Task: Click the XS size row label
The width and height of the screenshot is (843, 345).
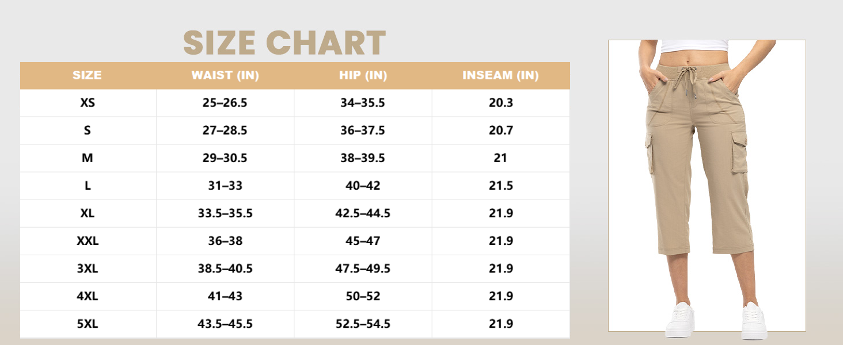Action: [x=88, y=103]
